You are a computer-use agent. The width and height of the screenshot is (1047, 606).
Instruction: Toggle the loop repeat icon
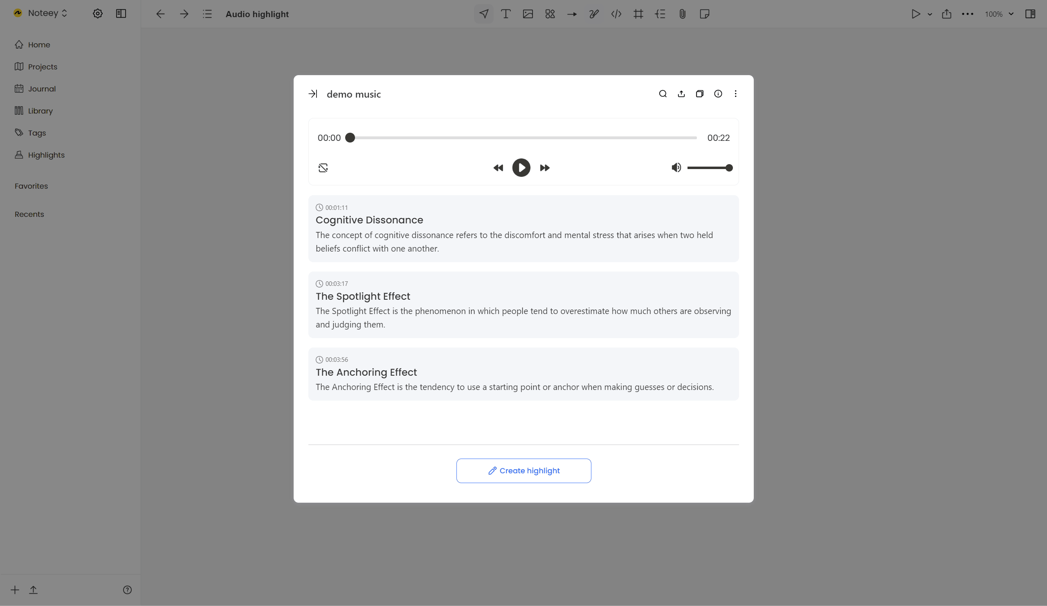click(323, 167)
